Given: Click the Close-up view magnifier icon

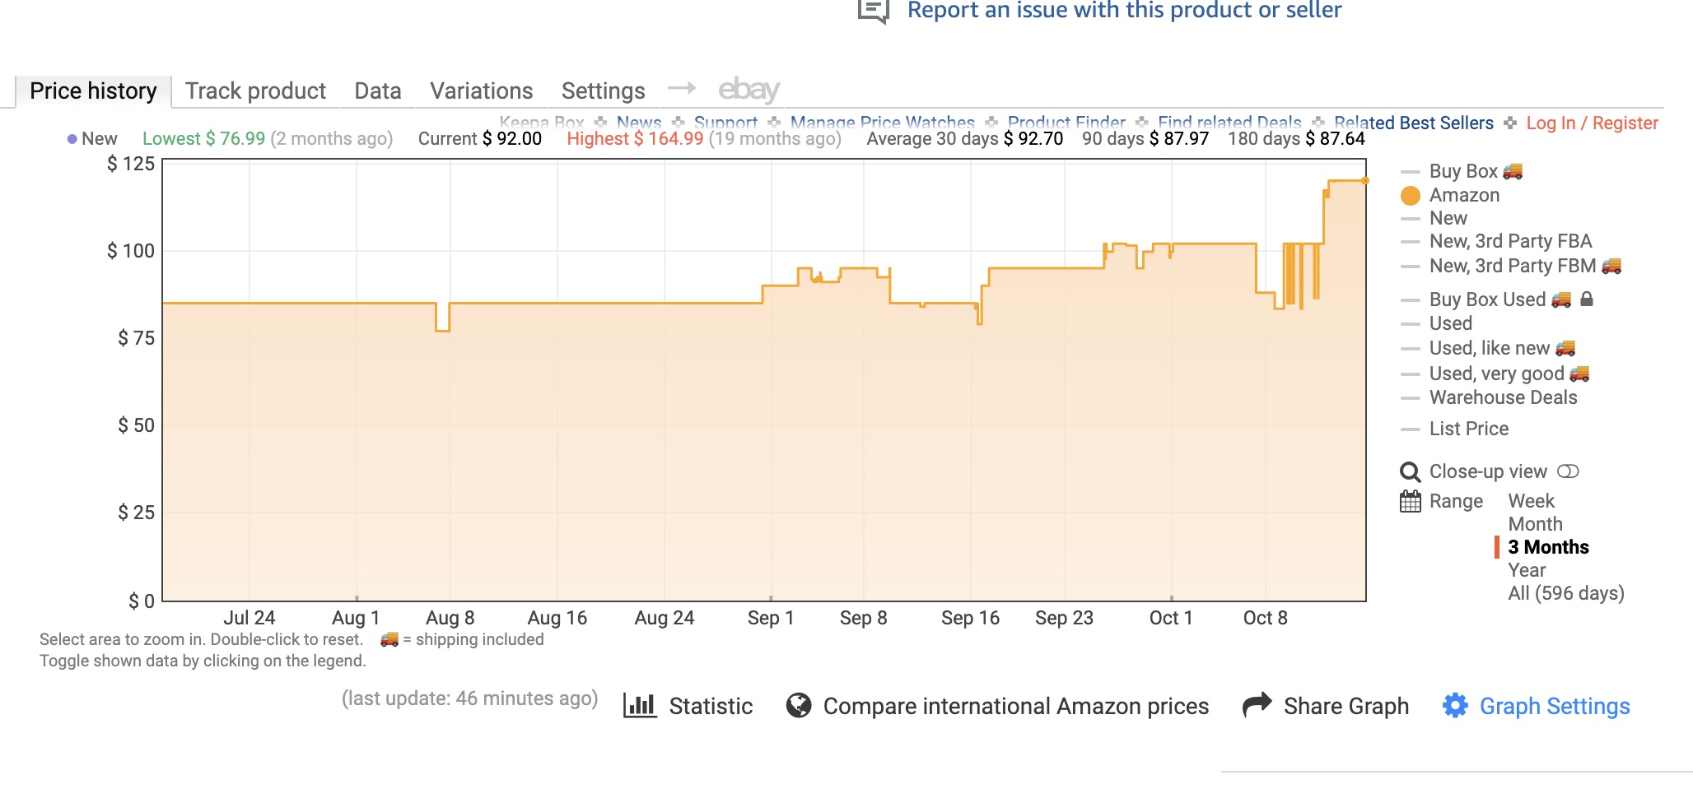Looking at the screenshot, I should tap(1410, 472).
